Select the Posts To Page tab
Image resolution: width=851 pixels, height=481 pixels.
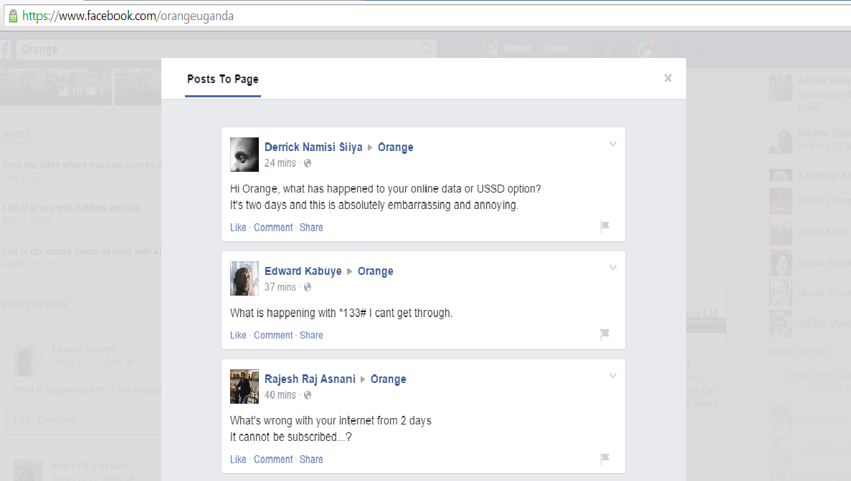(222, 79)
